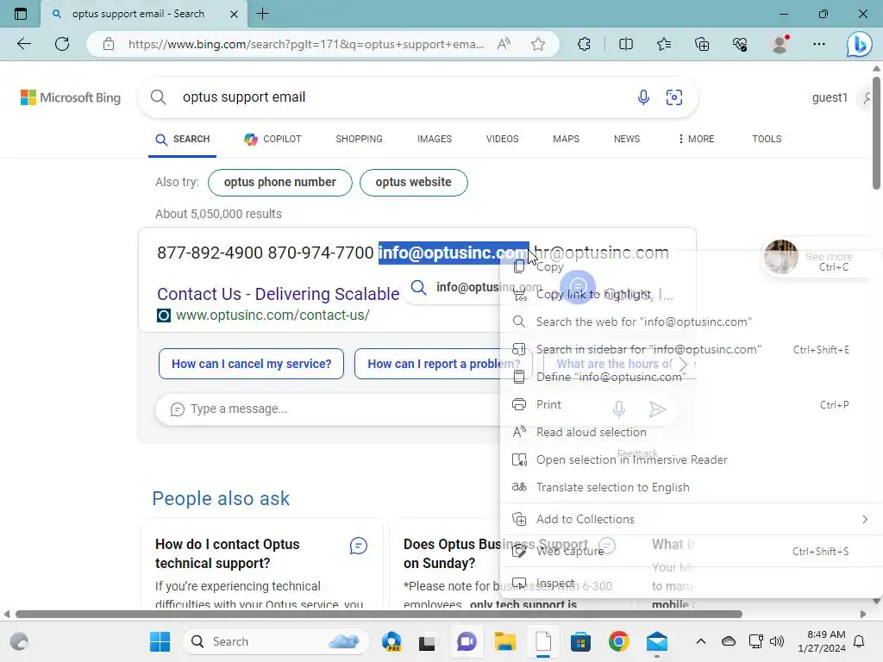Screen dimensions: 883x662
Task: Switch to the VIDEOS tab
Action: click(503, 139)
